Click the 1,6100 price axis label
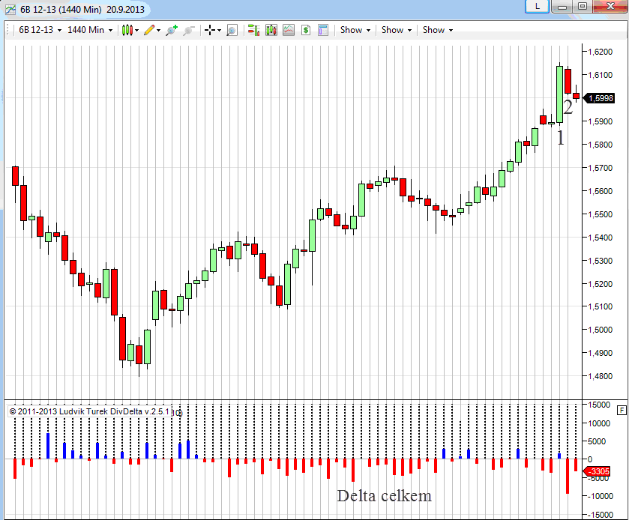629x520 pixels. click(600, 75)
